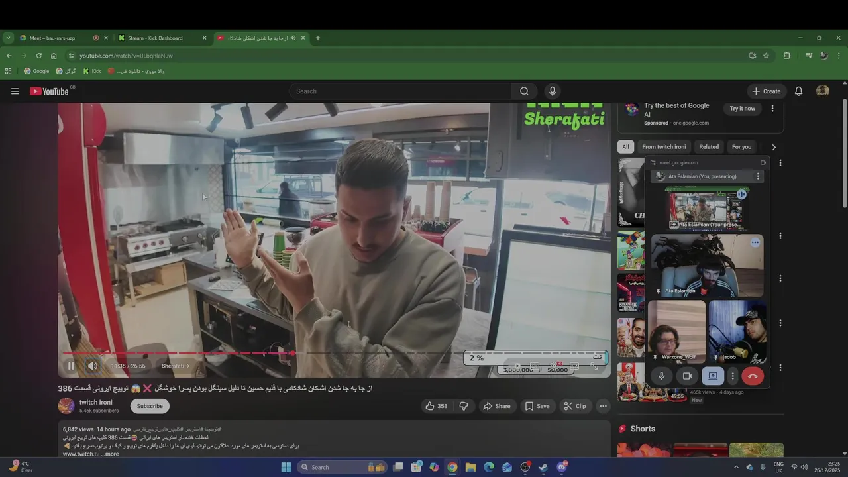The width and height of the screenshot is (848, 477).
Task: Open File Explorer from the taskbar
Action: (470, 467)
